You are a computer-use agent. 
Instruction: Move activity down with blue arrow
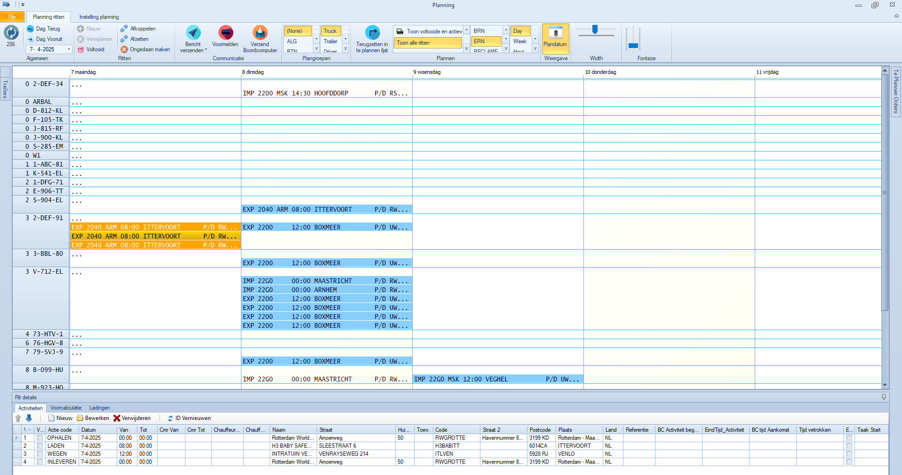point(29,418)
